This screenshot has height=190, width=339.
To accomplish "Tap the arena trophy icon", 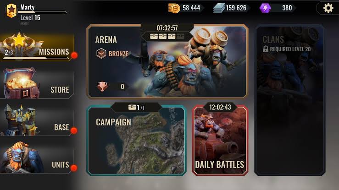I will pos(102,86).
